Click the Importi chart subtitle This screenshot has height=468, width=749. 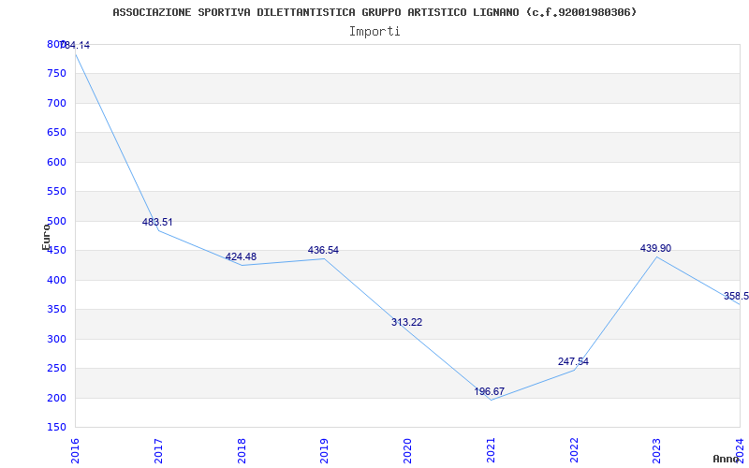point(374,32)
